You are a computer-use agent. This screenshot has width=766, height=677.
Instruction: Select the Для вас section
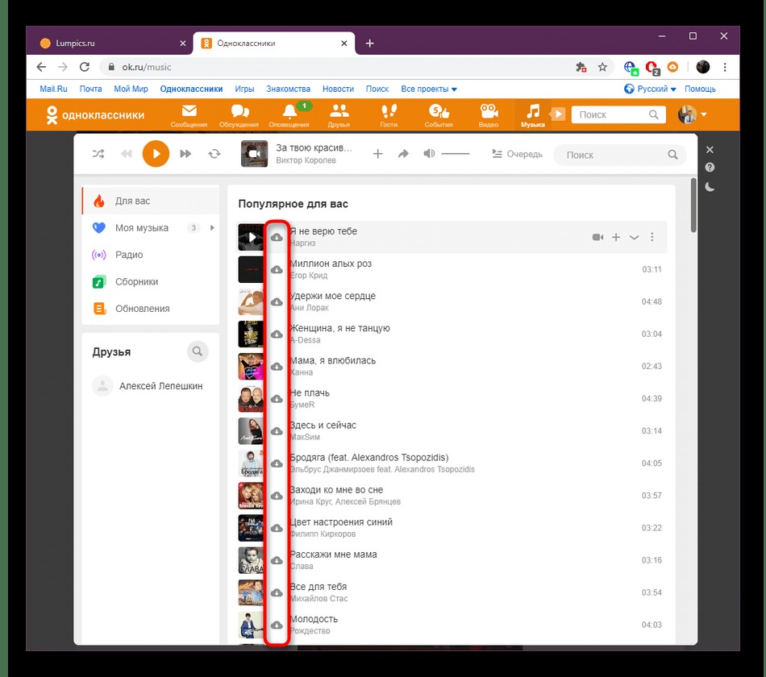[x=151, y=201]
